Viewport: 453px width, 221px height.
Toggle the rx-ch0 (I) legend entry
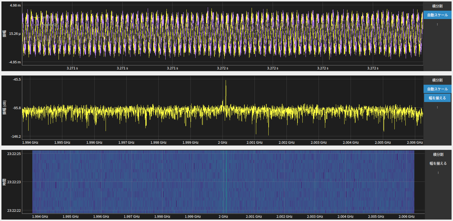[x=45, y=17]
